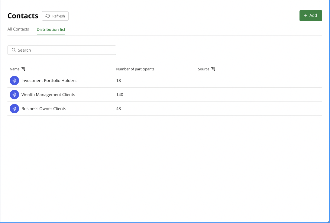Click the plus icon inside the Add button
The image size is (330, 223).
tap(306, 15)
